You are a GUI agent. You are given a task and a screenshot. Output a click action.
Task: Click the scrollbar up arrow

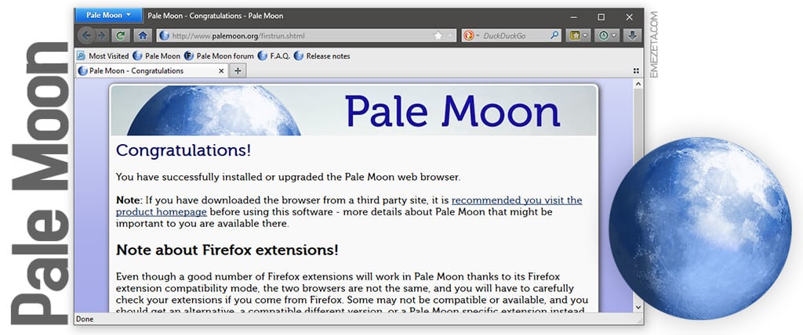coord(638,84)
